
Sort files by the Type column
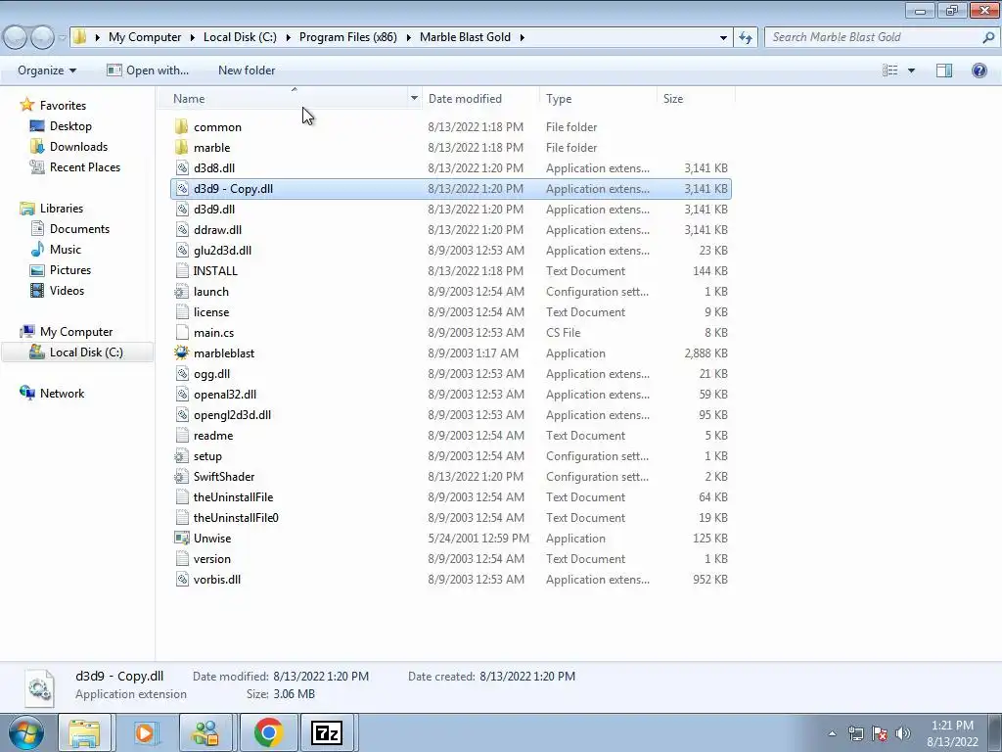click(559, 99)
